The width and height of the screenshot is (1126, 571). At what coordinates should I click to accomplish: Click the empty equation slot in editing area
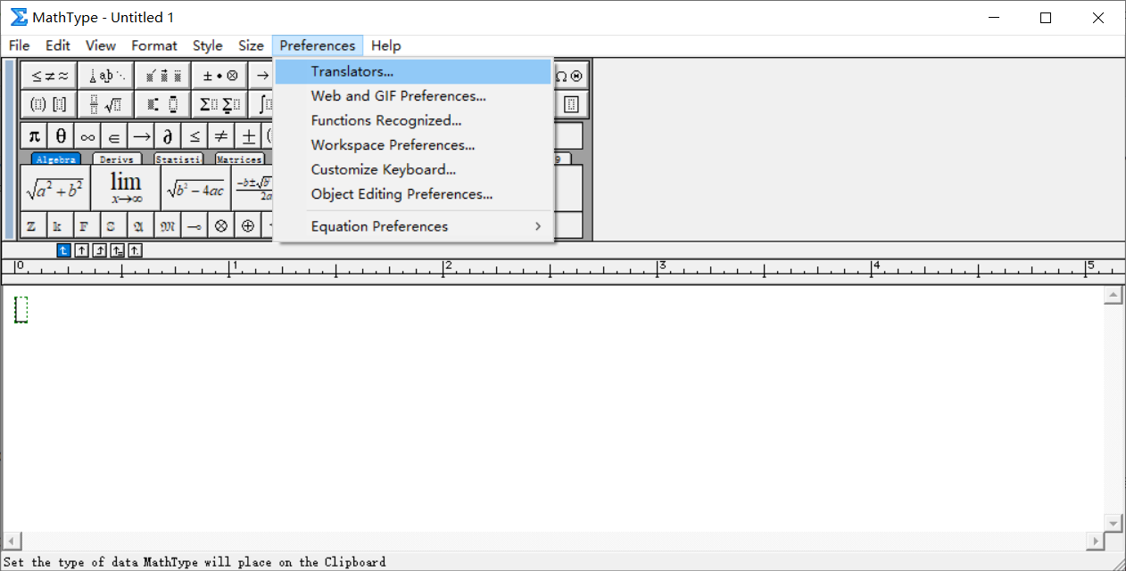click(x=21, y=310)
